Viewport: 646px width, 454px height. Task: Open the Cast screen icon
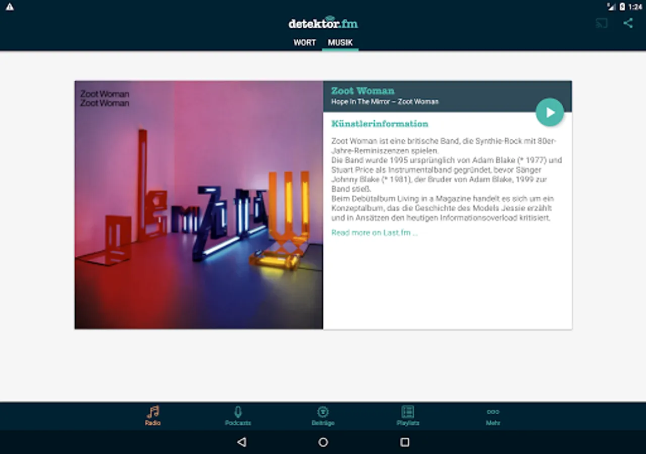[602, 23]
